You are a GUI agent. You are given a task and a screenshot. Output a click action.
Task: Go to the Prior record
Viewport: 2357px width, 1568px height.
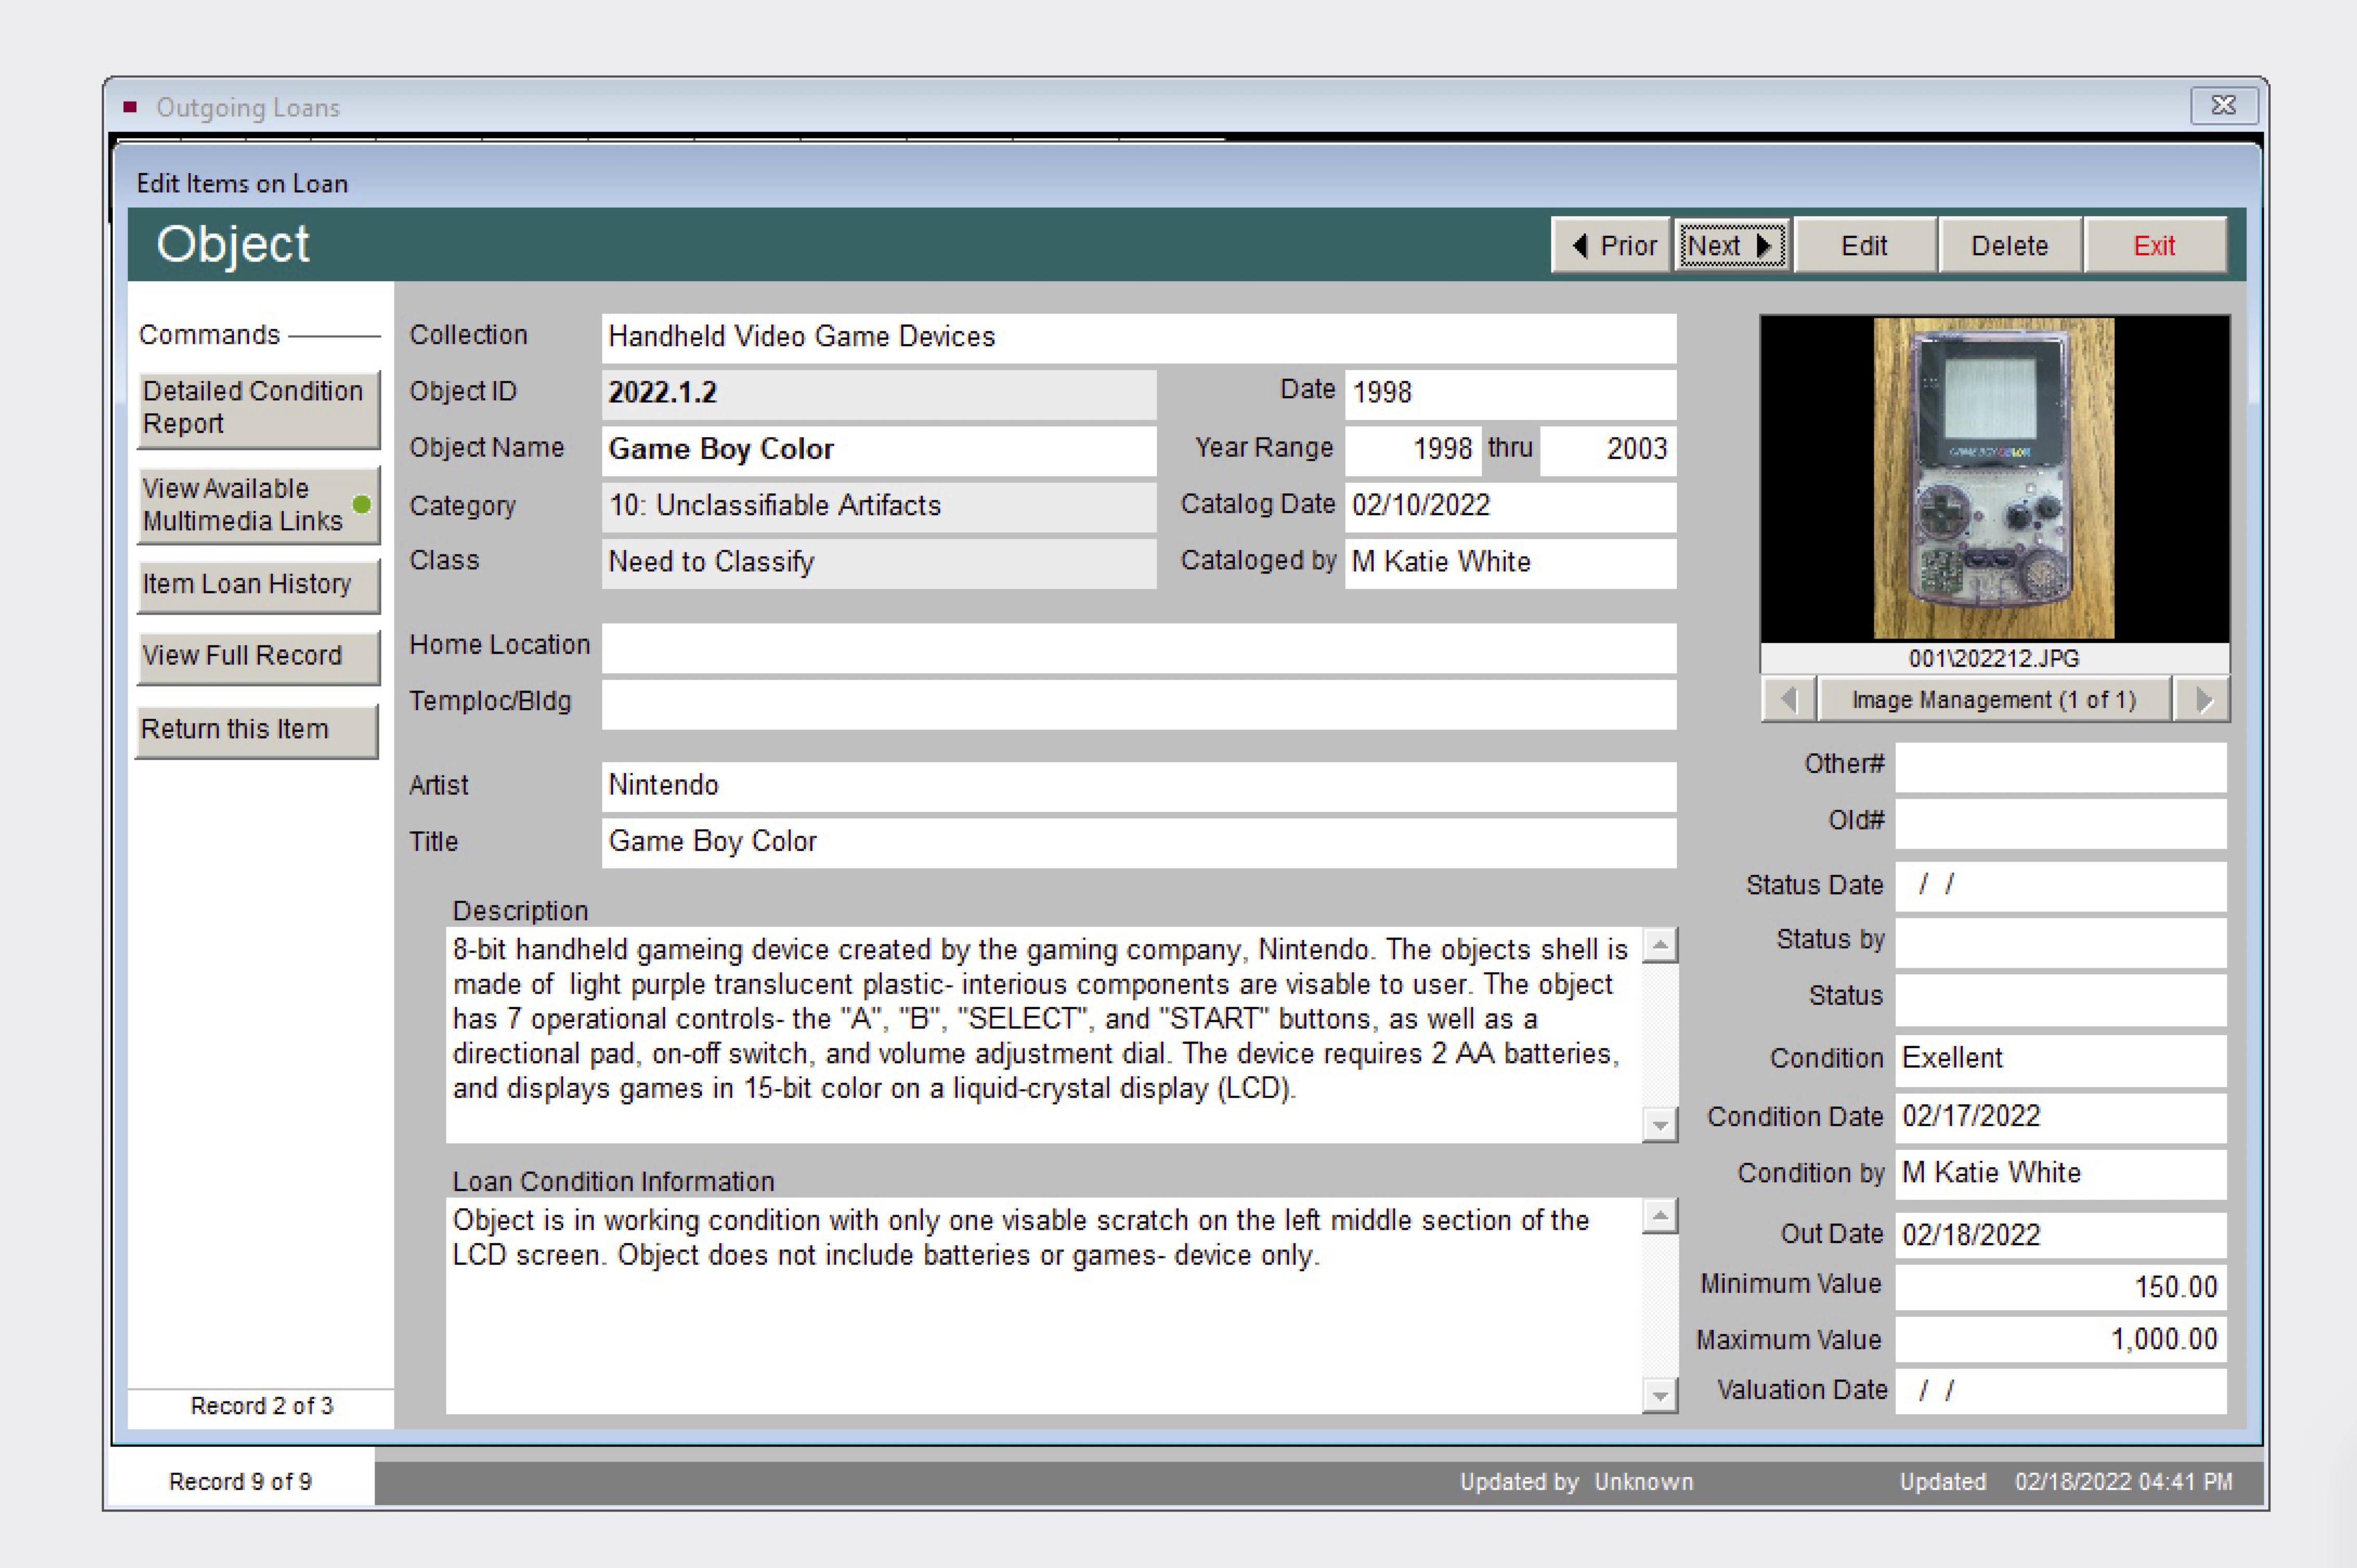1612,246
